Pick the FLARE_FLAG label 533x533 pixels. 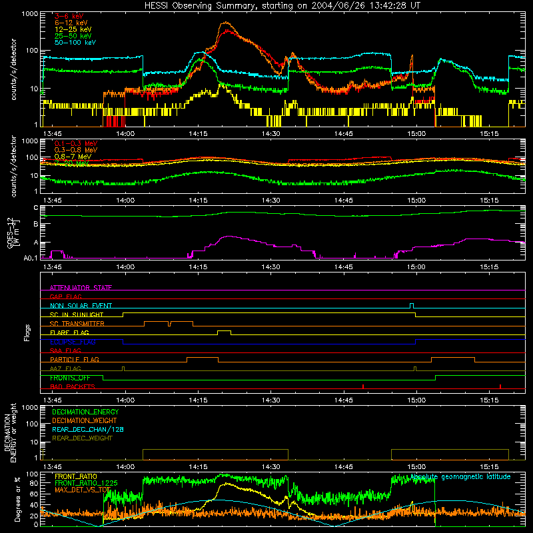click(69, 332)
